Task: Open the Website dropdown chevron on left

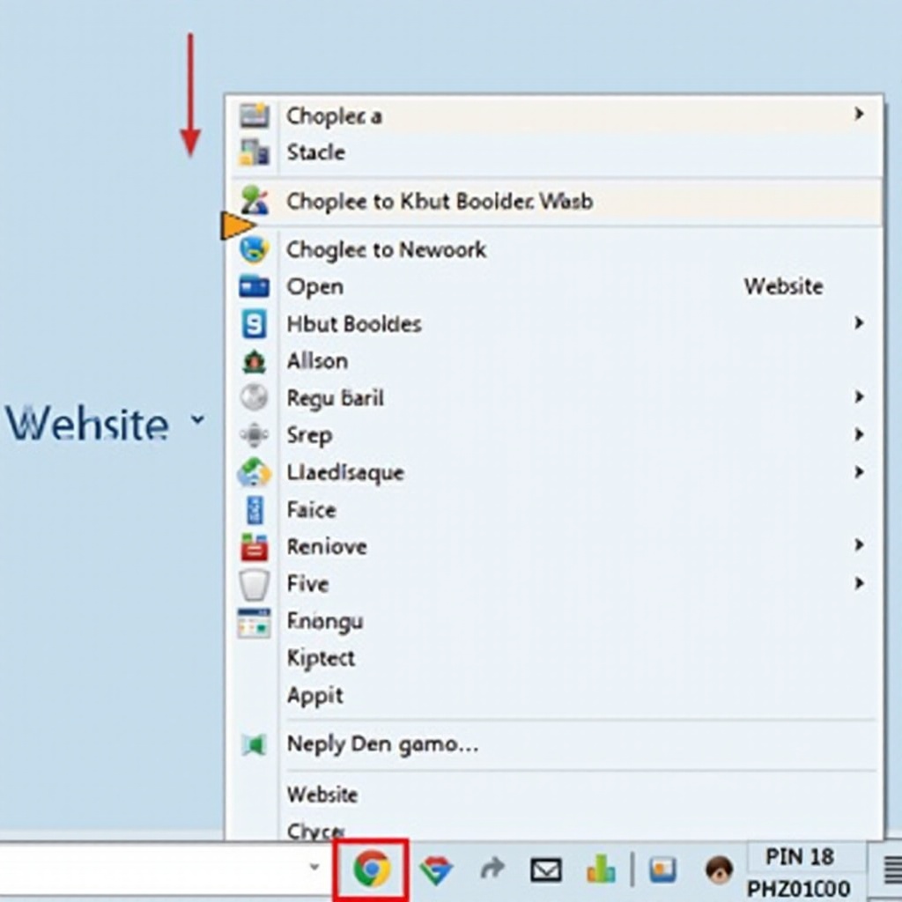Action: (197, 420)
